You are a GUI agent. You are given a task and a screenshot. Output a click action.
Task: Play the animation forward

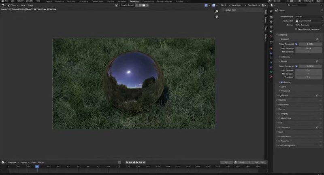tap(137, 162)
